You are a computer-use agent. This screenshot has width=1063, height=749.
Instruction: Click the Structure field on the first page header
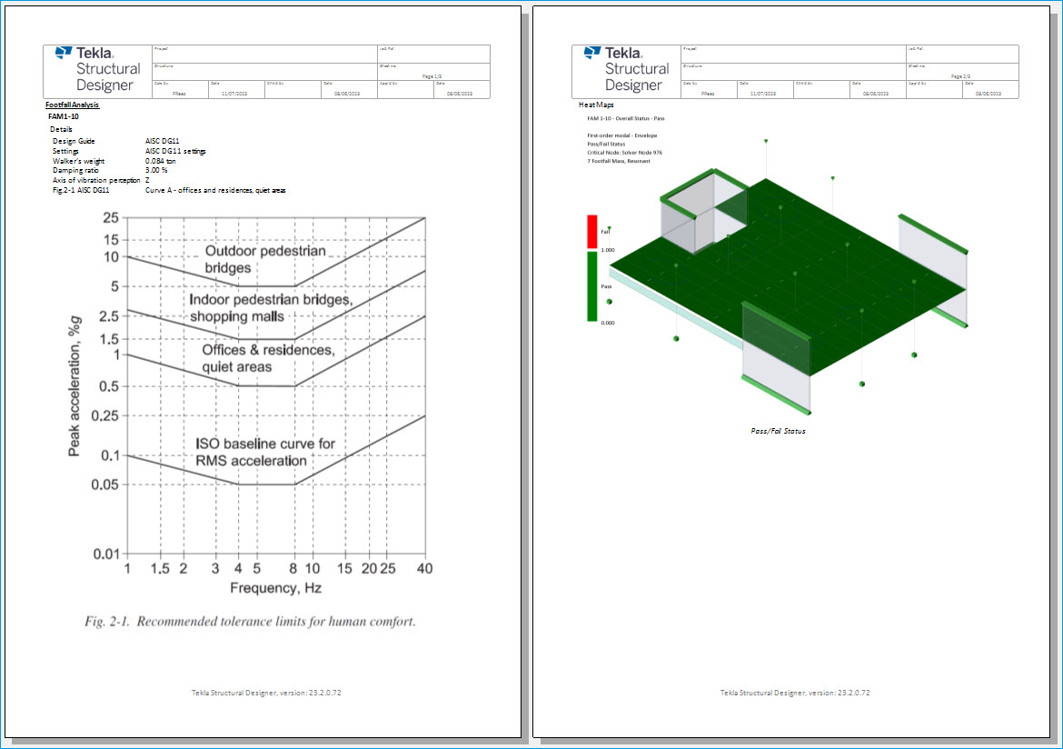[x=263, y=72]
